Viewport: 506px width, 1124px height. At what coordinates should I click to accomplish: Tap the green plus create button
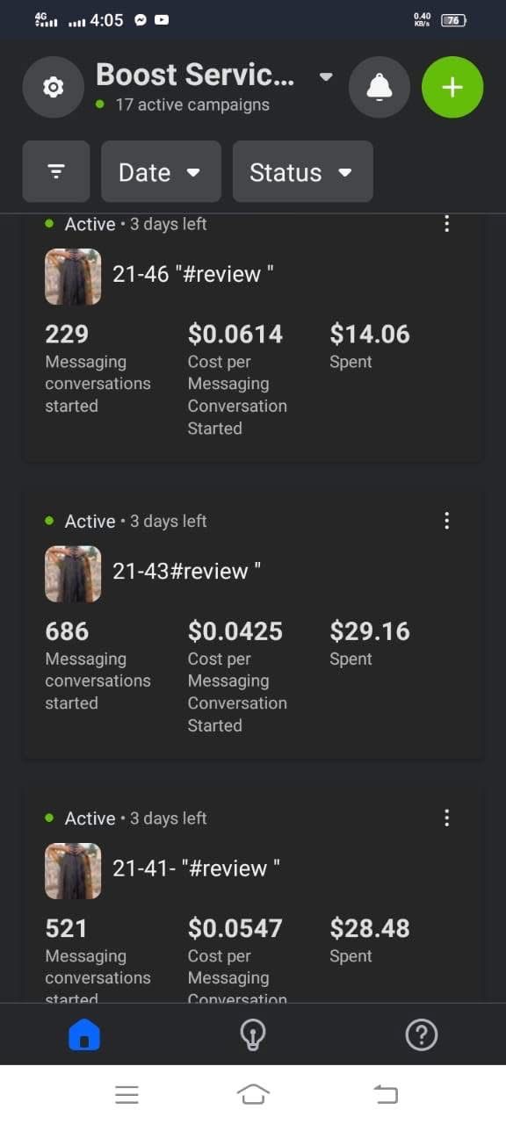452,87
